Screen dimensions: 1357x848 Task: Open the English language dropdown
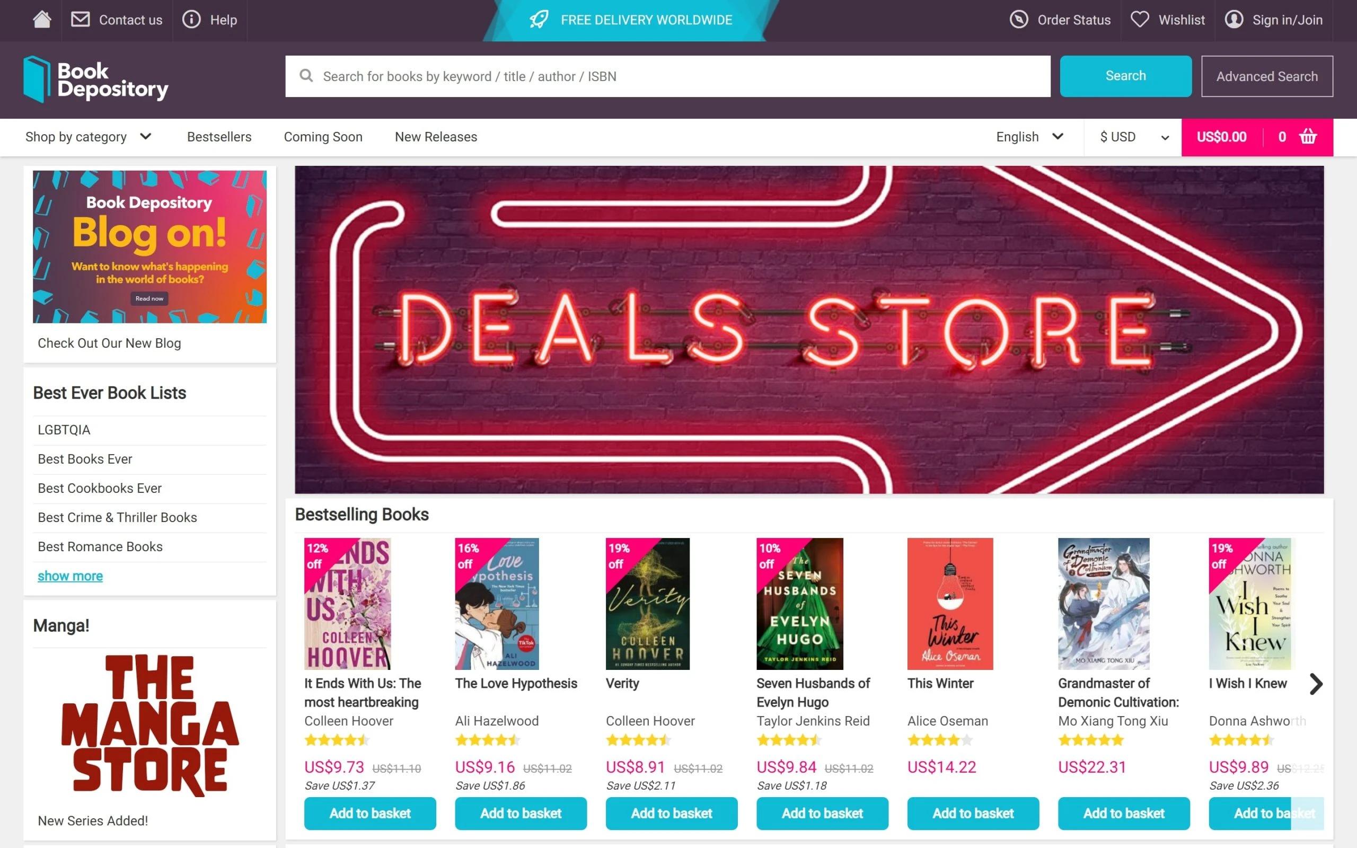(1029, 137)
